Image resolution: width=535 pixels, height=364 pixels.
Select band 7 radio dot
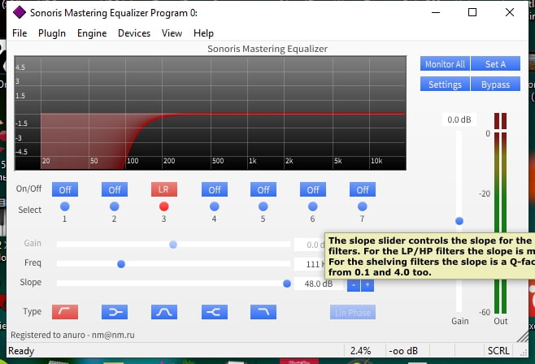click(363, 206)
